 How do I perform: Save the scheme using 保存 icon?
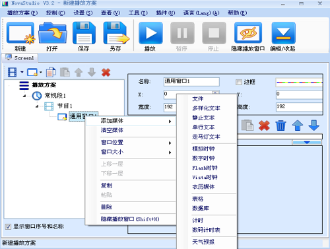[84, 33]
